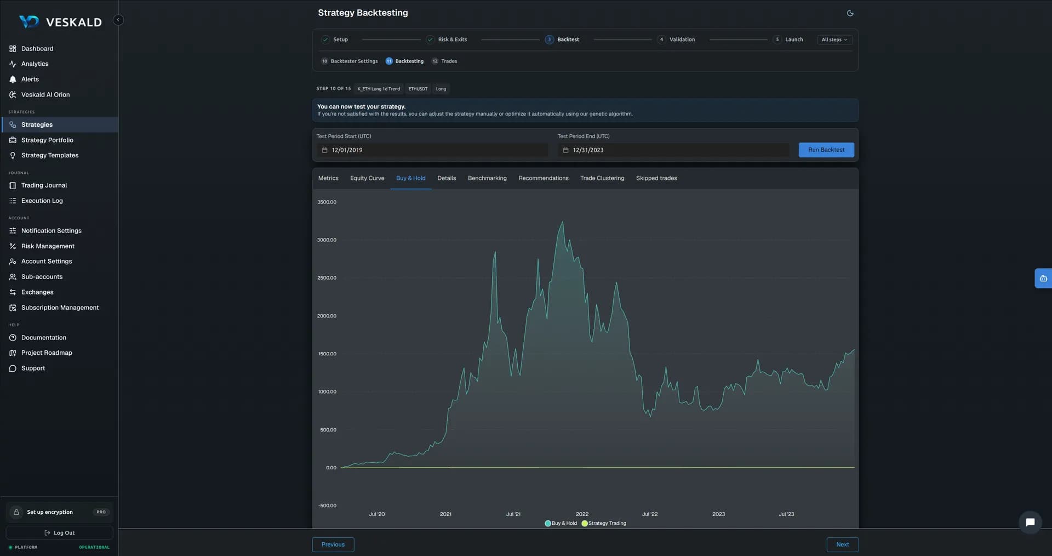This screenshot has height=556, width=1052.
Task: Open Risk Management percent icon
Action: click(x=13, y=246)
